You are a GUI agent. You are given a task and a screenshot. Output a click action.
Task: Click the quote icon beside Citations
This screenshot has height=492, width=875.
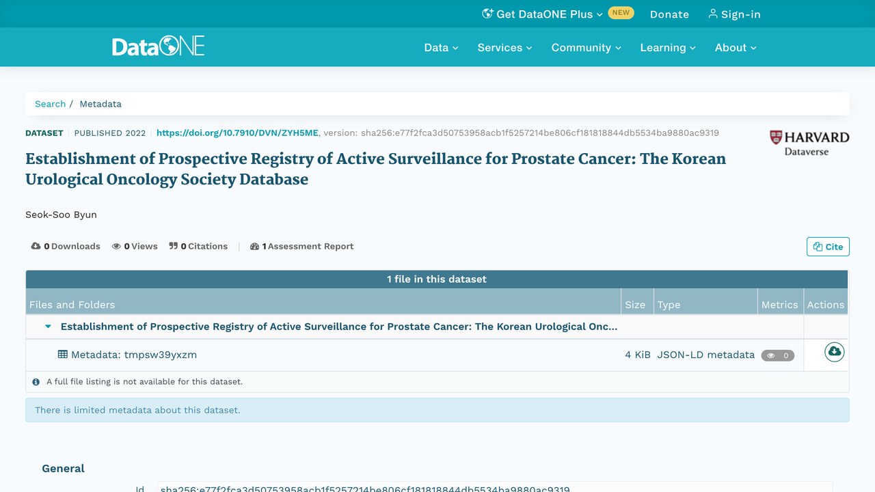tap(174, 246)
